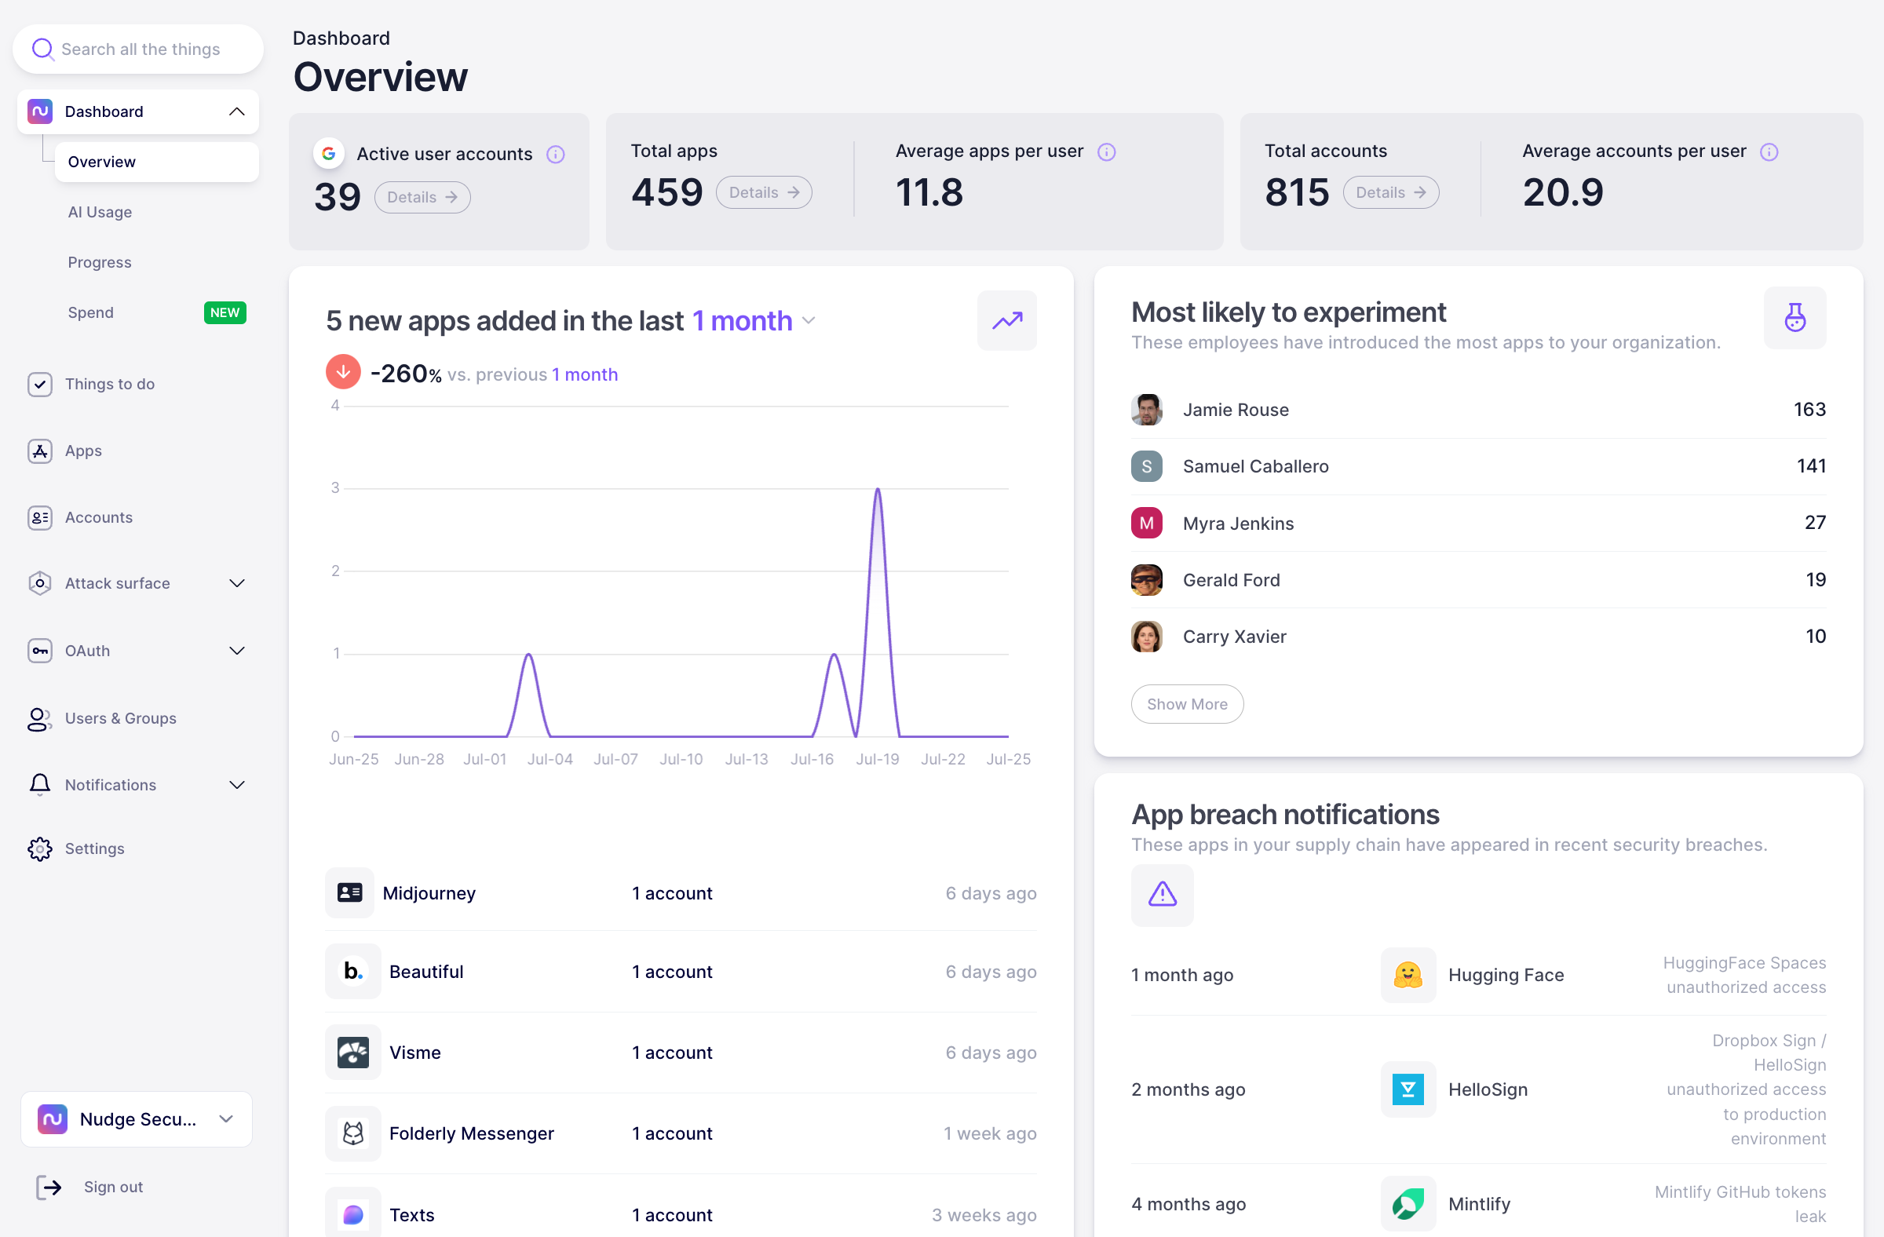Click the breach warning triangle icon

click(x=1162, y=894)
